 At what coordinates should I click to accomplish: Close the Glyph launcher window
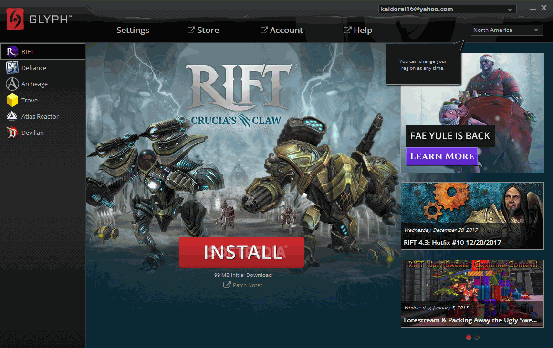[544, 8]
